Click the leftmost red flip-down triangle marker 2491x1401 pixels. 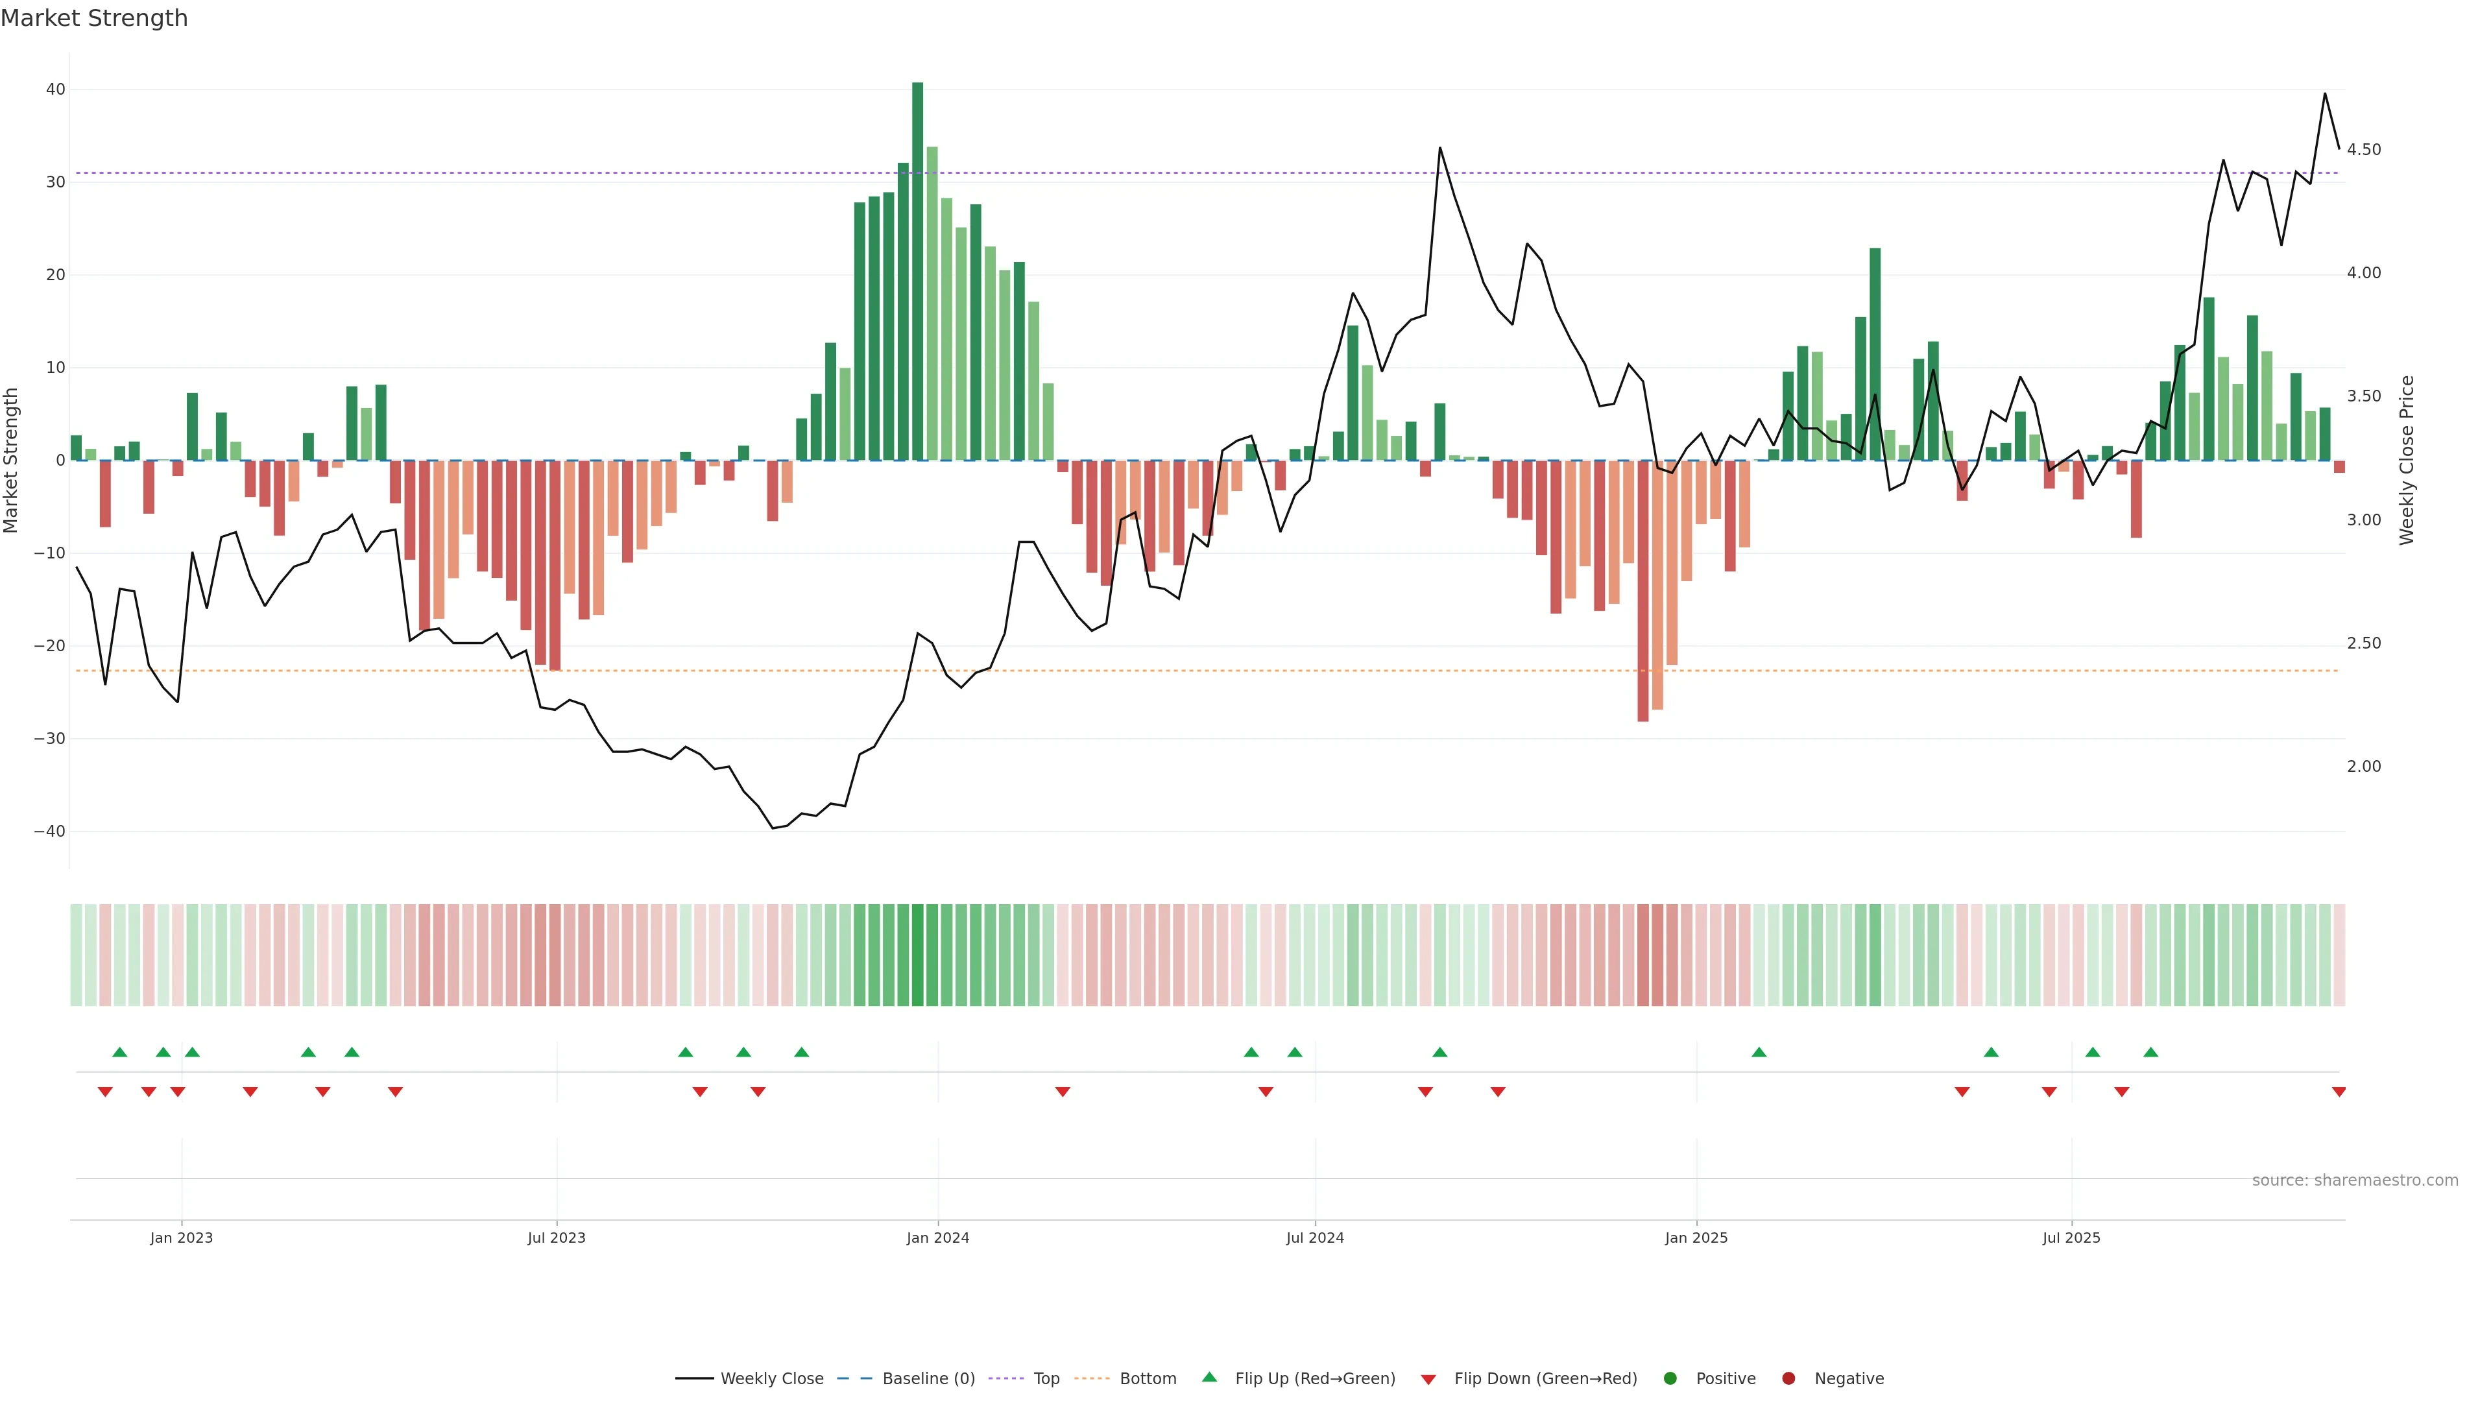click(105, 1092)
